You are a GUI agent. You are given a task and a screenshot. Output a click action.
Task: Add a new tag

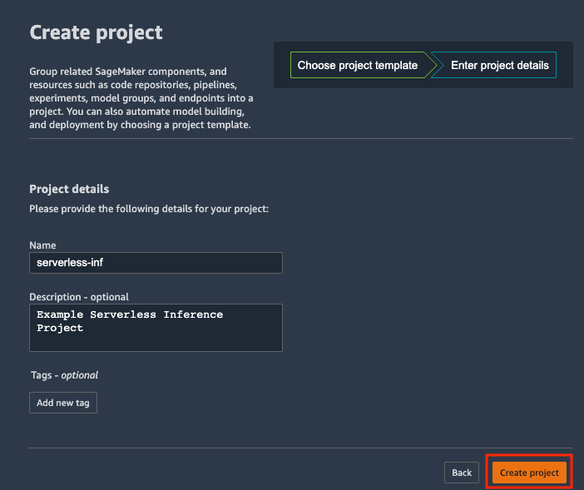coord(63,403)
